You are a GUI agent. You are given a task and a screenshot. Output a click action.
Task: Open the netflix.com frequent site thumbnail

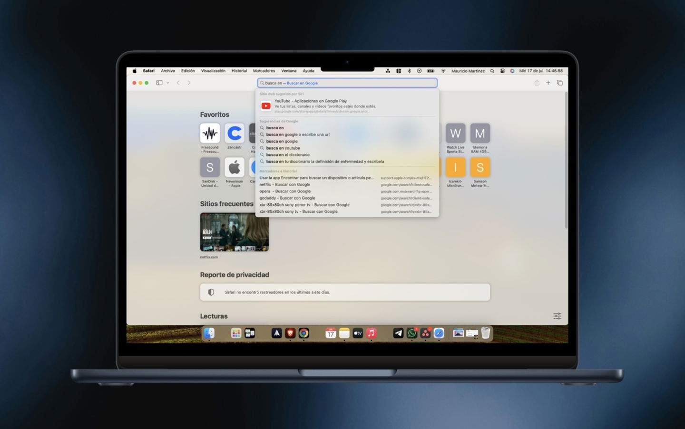(x=234, y=232)
